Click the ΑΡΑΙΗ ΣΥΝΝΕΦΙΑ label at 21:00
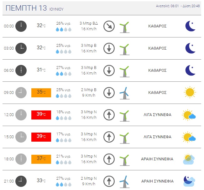 [x=157, y=181]
